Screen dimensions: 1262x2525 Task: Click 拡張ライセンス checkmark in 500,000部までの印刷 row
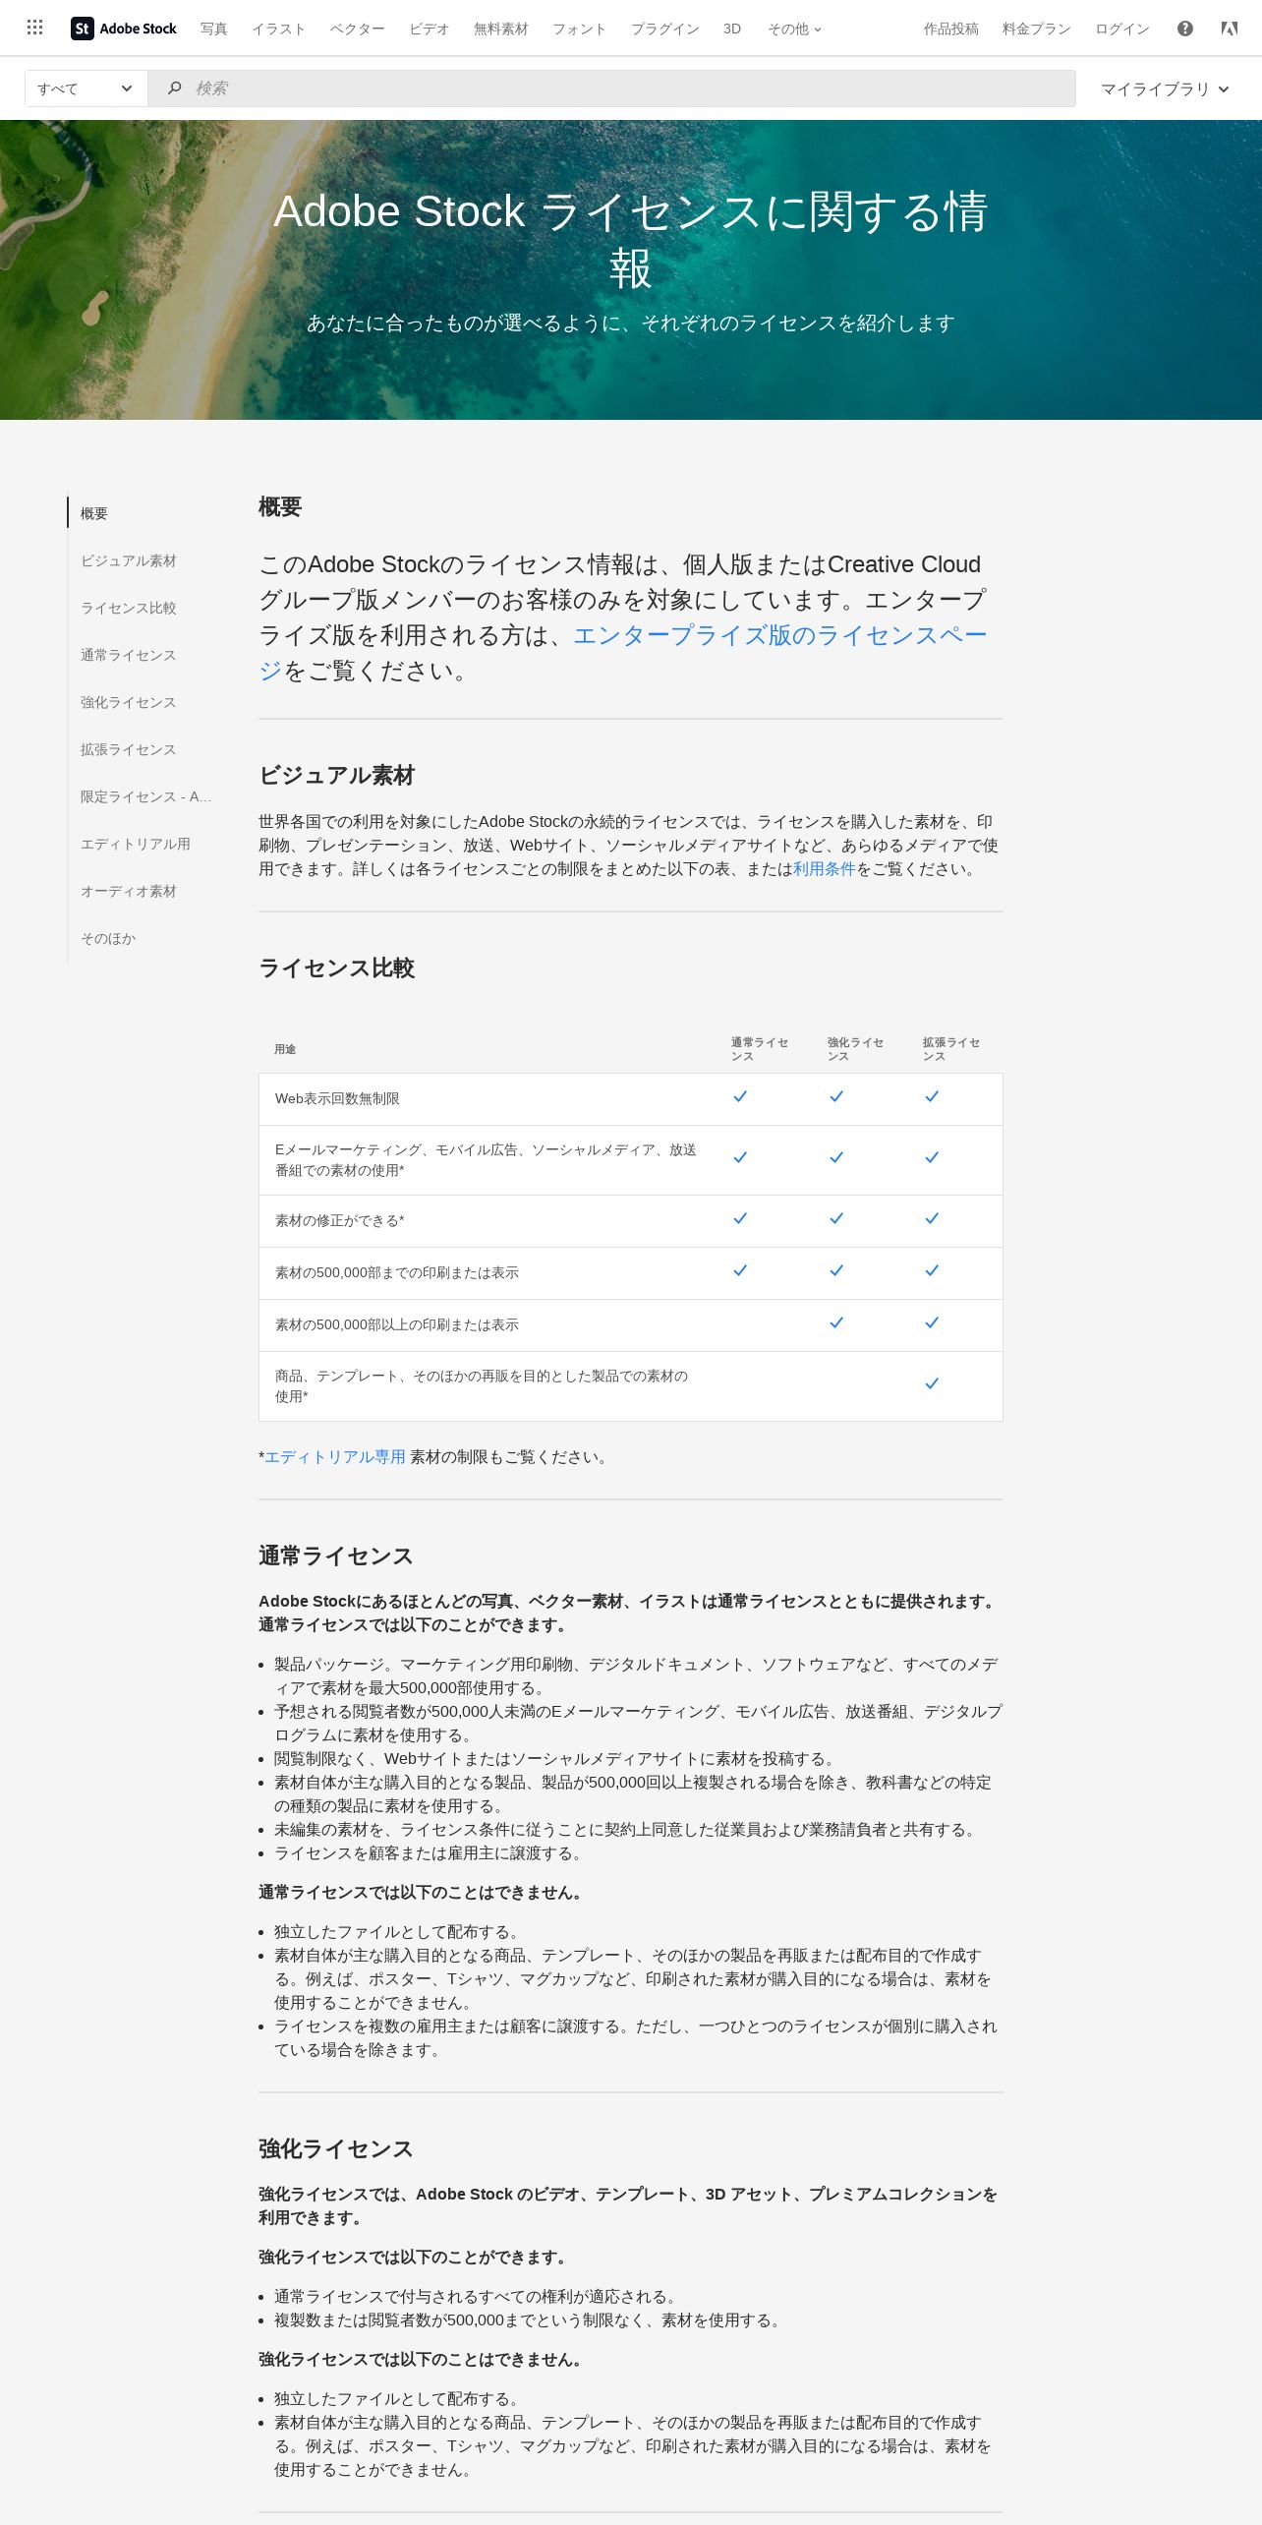click(932, 1270)
